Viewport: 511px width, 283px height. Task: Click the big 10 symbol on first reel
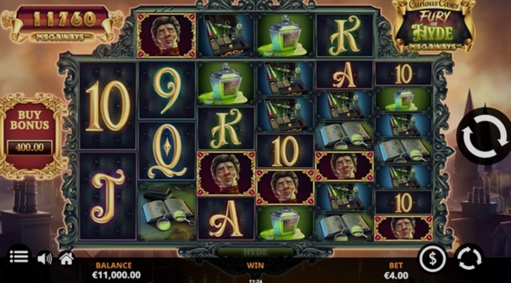click(107, 106)
